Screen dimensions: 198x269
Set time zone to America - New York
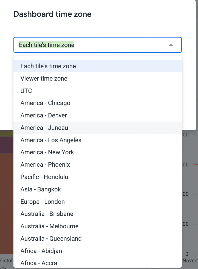pos(47,152)
